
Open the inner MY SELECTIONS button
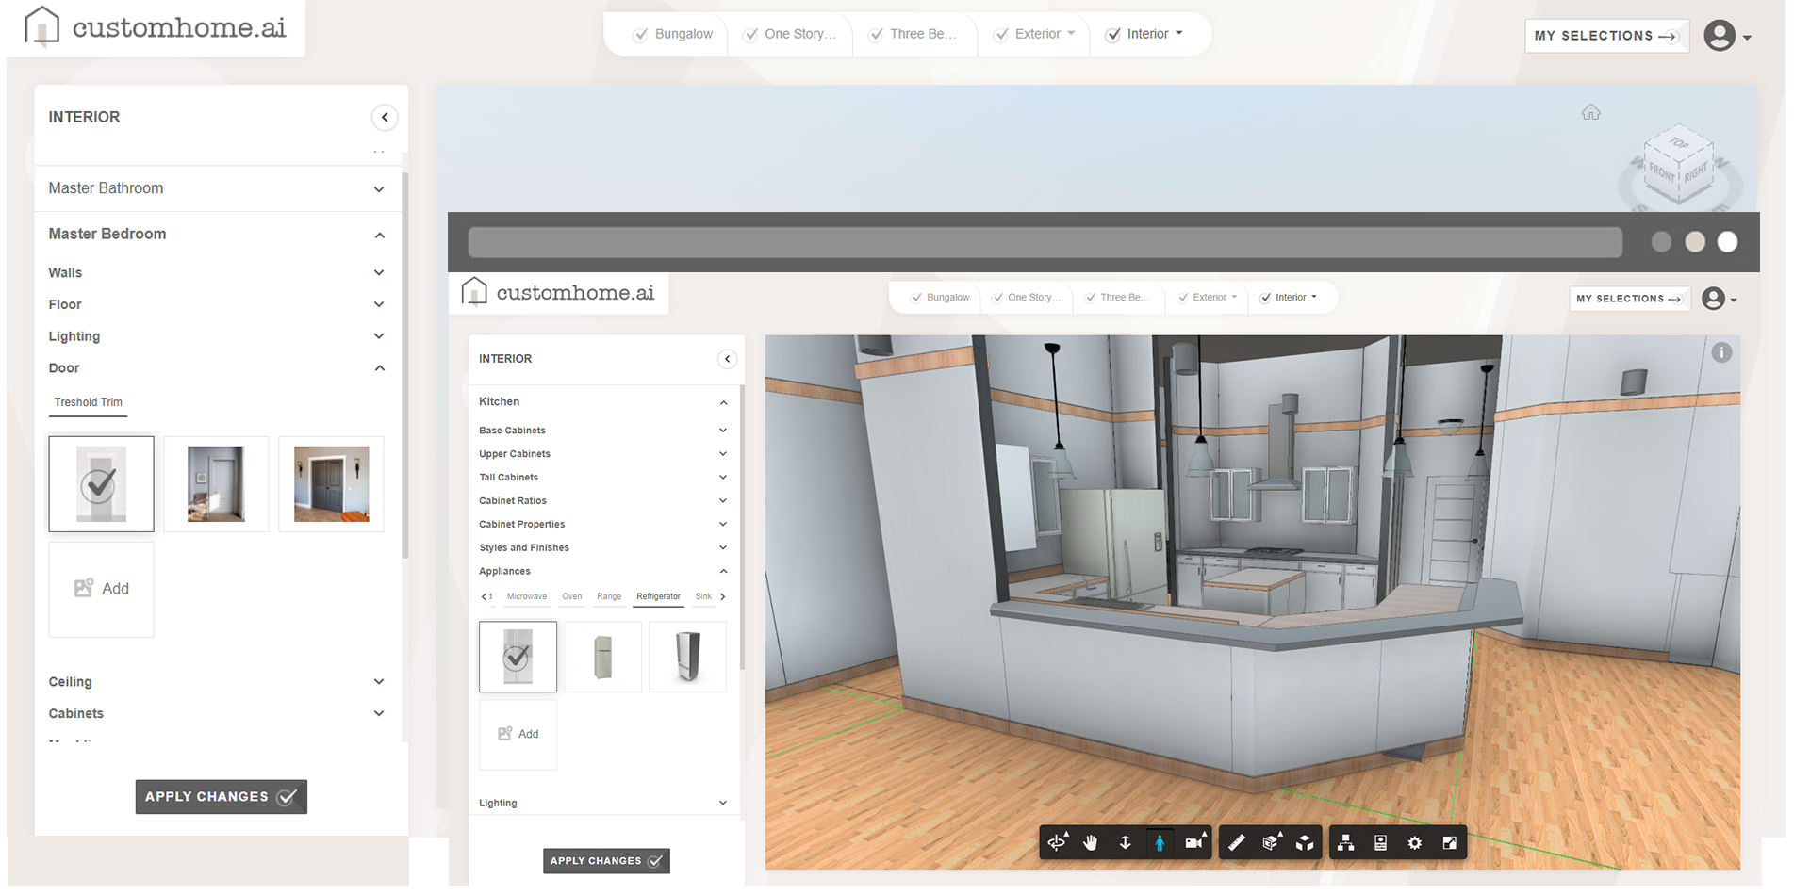(1629, 299)
